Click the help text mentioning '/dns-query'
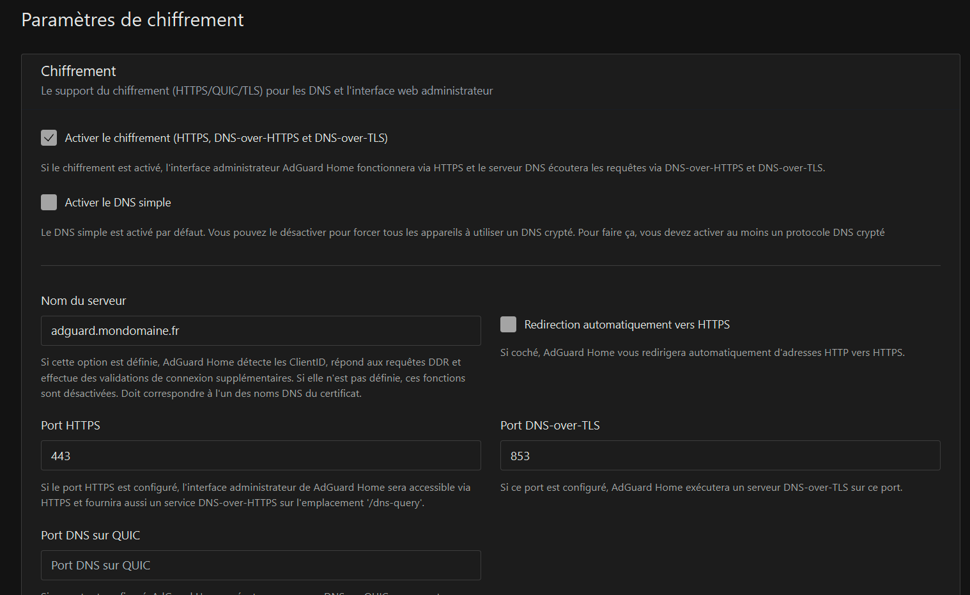The image size is (970, 595). click(x=256, y=495)
